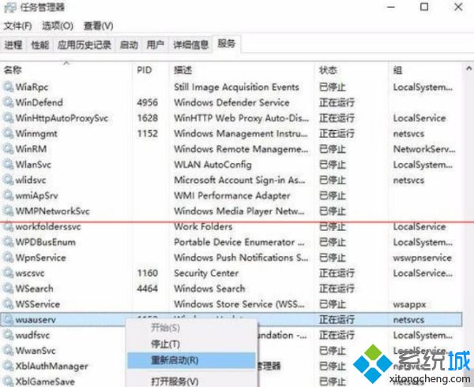Image resolution: width=474 pixels, height=387 pixels.
Task: Choose 打开服务(V) in the context menu
Action: [191, 381]
